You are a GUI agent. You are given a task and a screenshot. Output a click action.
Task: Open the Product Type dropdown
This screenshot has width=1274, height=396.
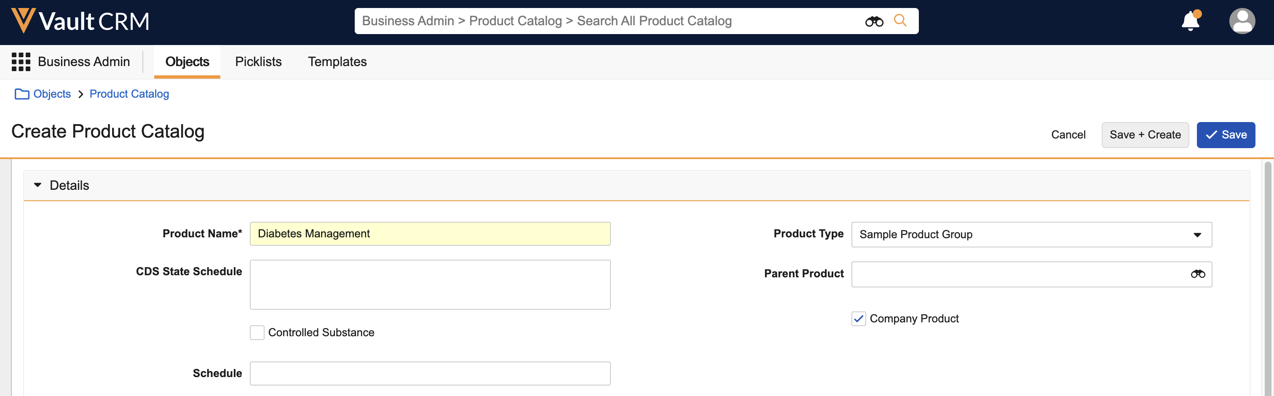1031,234
